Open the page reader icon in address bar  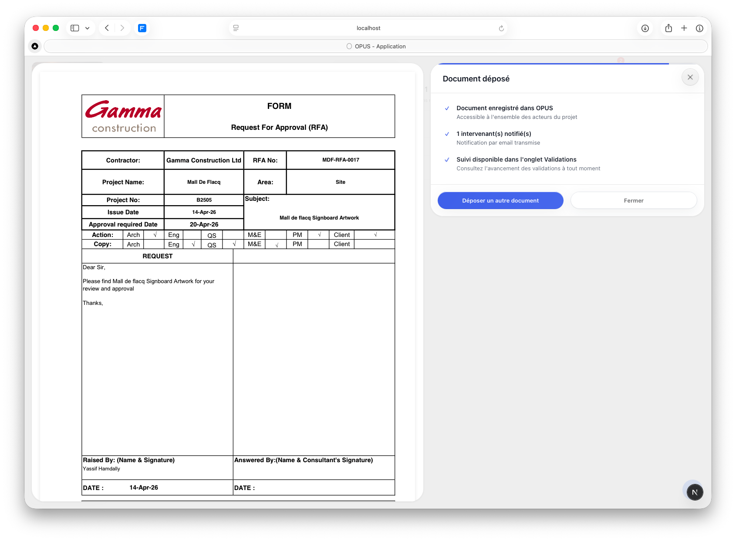click(236, 28)
